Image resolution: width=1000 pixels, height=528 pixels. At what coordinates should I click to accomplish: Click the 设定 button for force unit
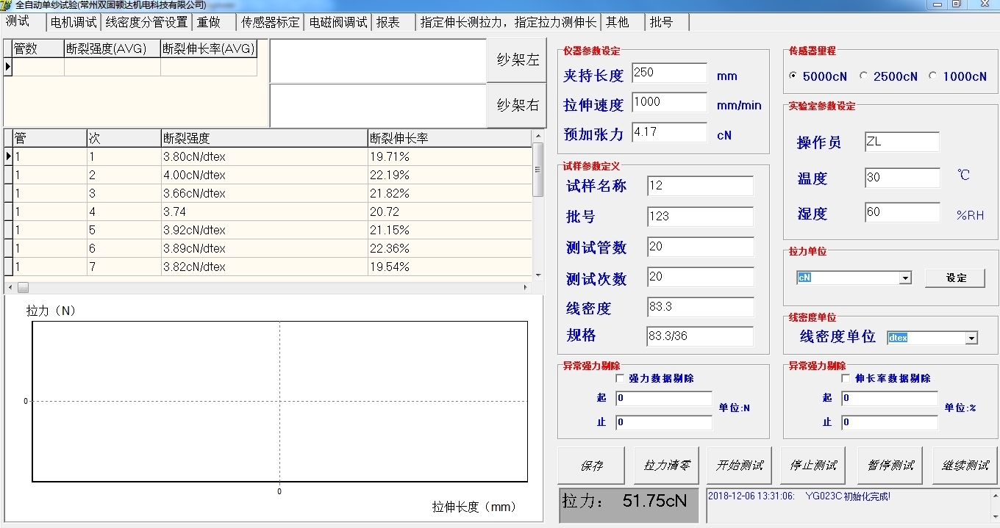pyautogui.click(x=956, y=278)
